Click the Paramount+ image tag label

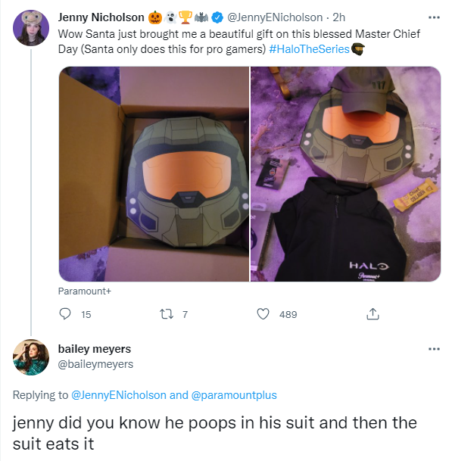pyautogui.click(x=85, y=291)
